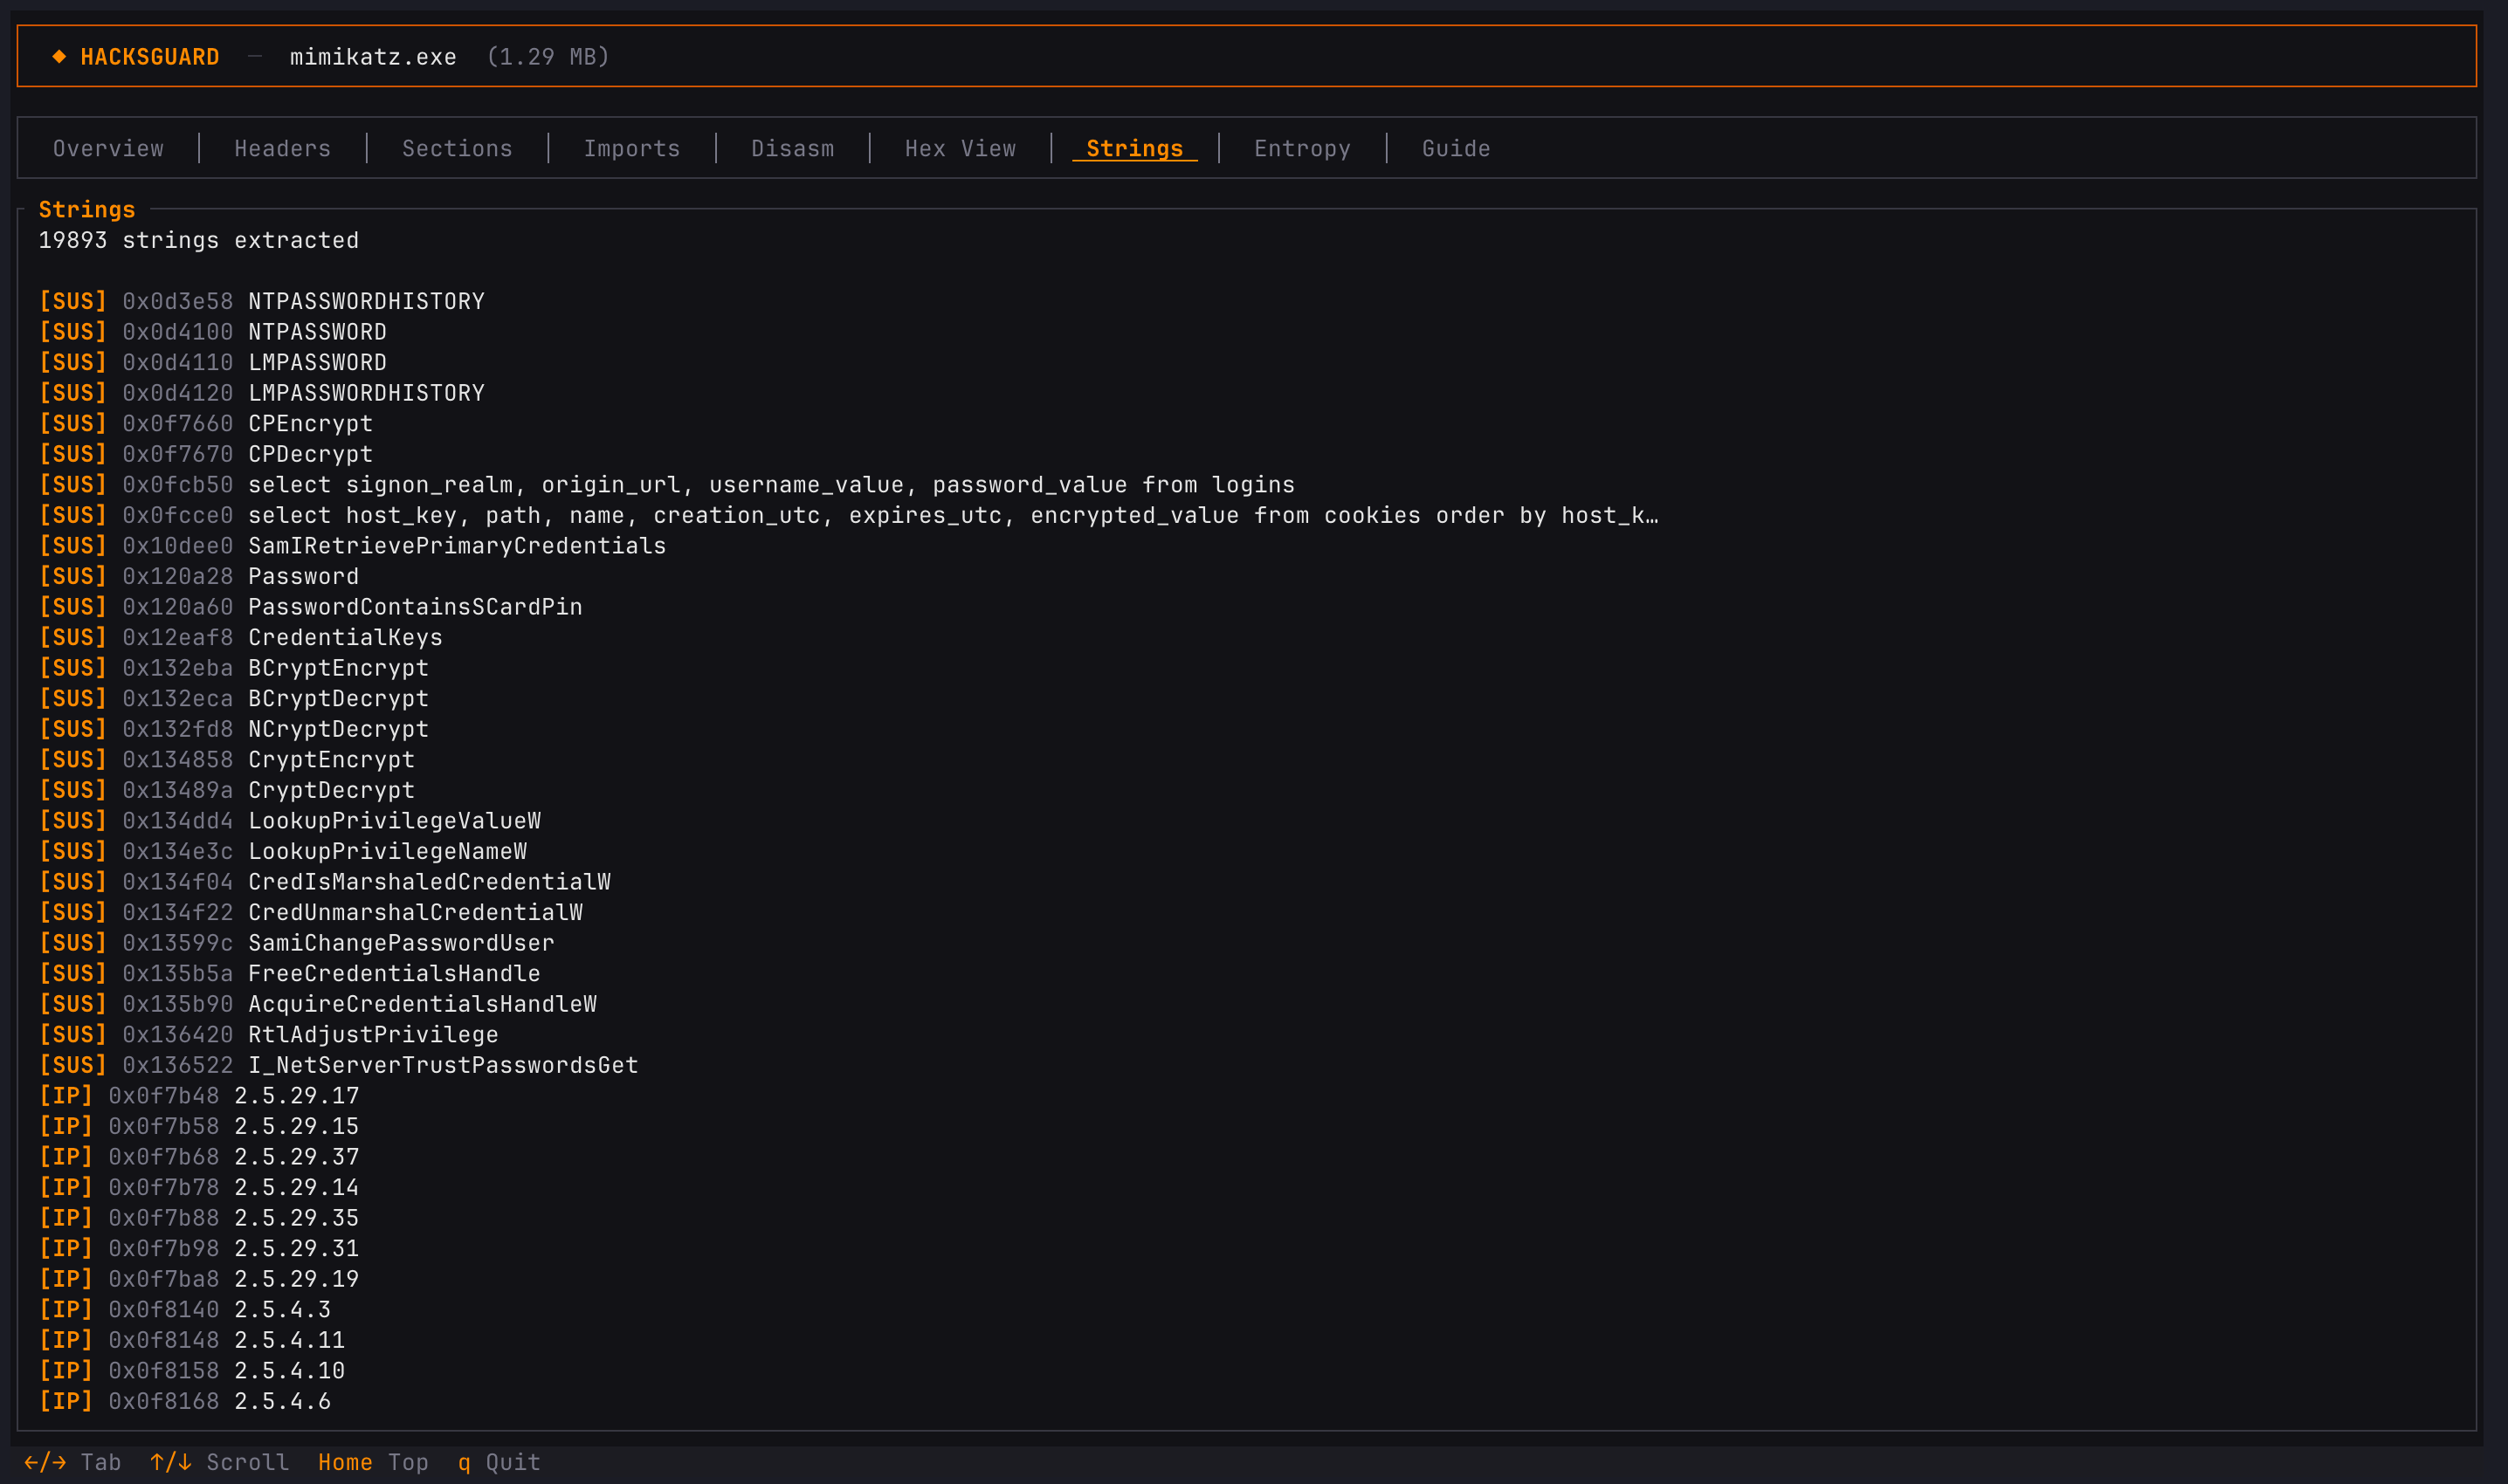The image size is (2508, 1484).
Task: Click the AcquireCredentialsHandleW string
Action: click(x=318, y=1004)
